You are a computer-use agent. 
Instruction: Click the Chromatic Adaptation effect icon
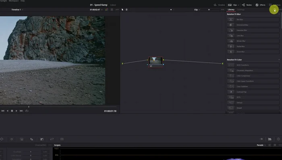(231, 71)
